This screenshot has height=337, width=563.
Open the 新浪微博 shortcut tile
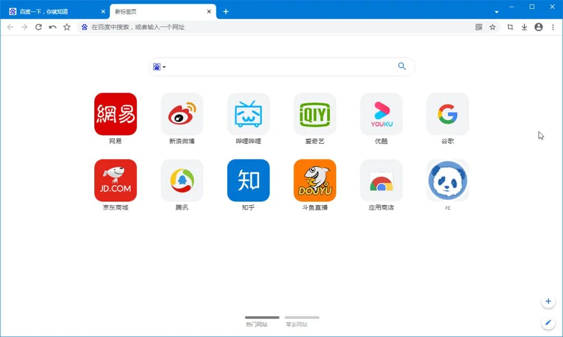(182, 114)
